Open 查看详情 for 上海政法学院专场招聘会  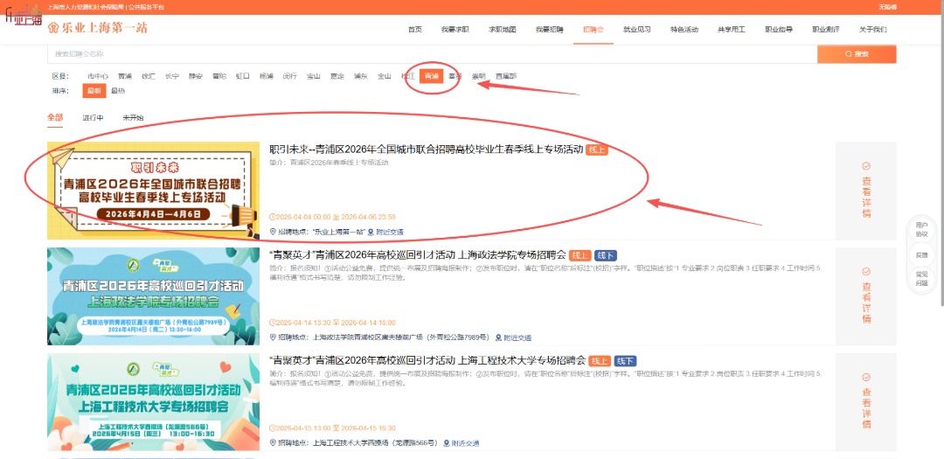pos(865,296)
